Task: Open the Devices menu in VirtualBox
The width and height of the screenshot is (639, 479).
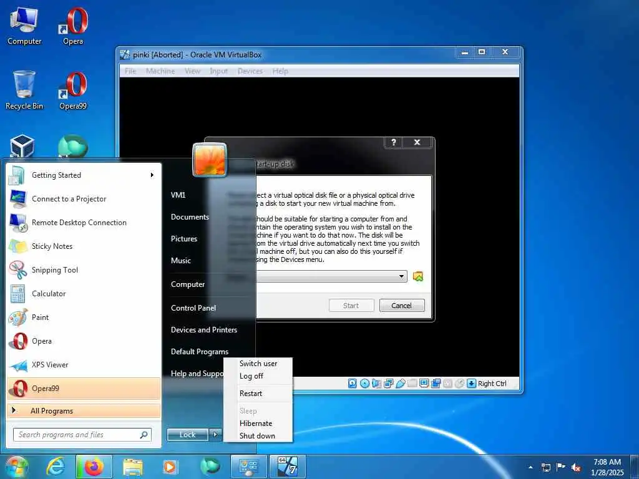Action: tap(250, 71)
